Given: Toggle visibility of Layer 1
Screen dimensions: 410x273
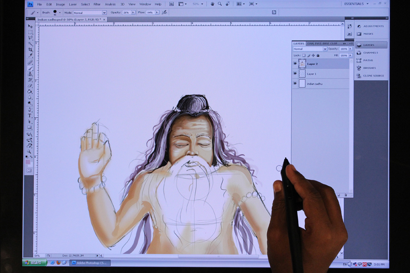Looking at the screenshot, I should (295, 74).
